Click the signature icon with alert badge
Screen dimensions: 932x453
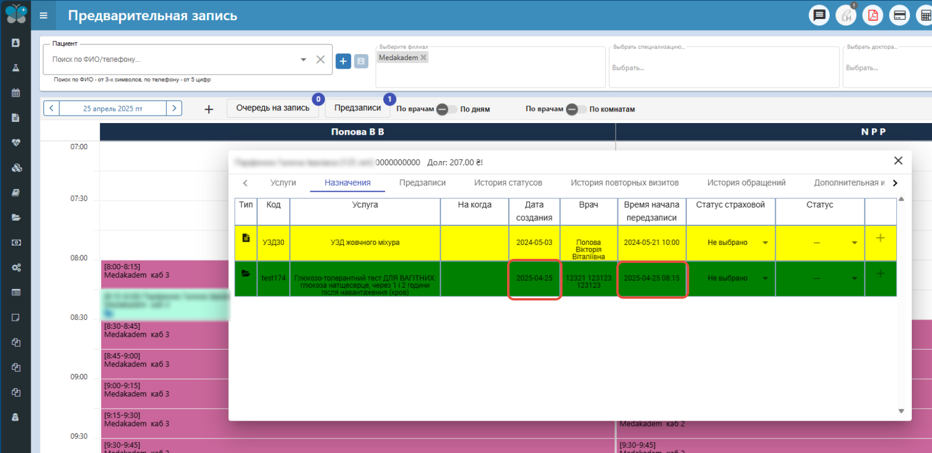click(846, 16)
